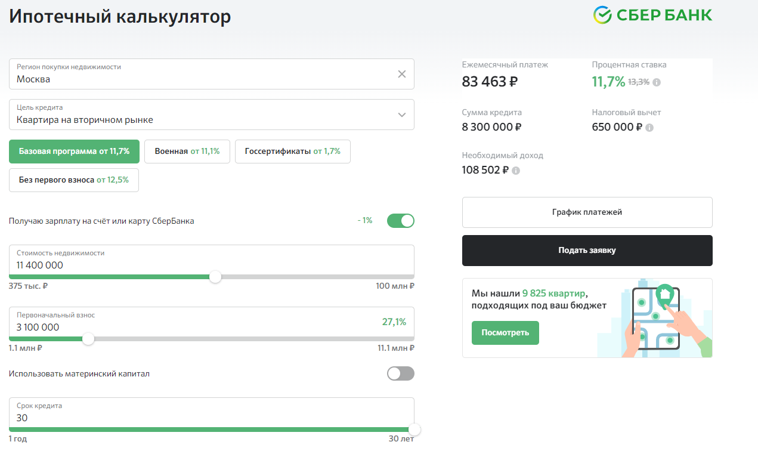Click the 27,1% down payment percentage

pyautogui.click(x=394, y=322)
